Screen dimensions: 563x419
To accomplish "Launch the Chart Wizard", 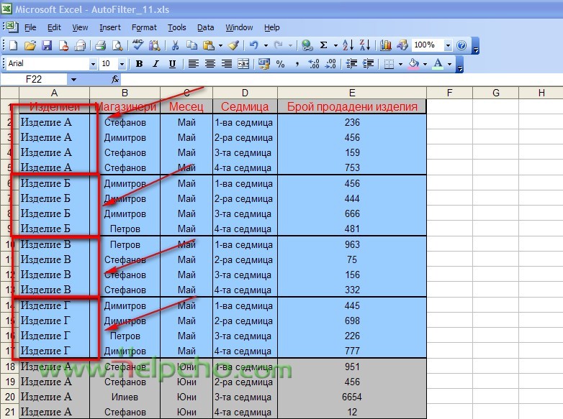I will (385, 45).
